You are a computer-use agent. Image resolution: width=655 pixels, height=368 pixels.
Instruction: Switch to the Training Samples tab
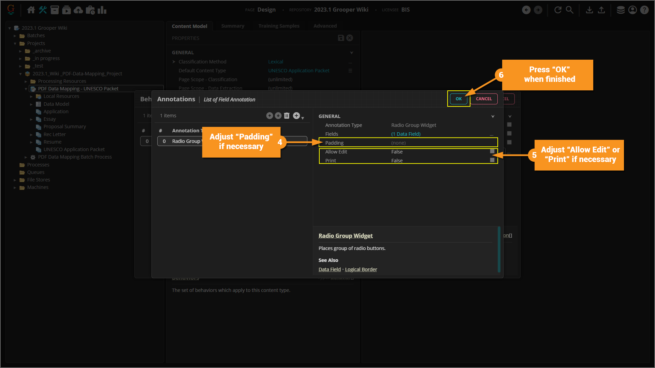click(279, 26)
